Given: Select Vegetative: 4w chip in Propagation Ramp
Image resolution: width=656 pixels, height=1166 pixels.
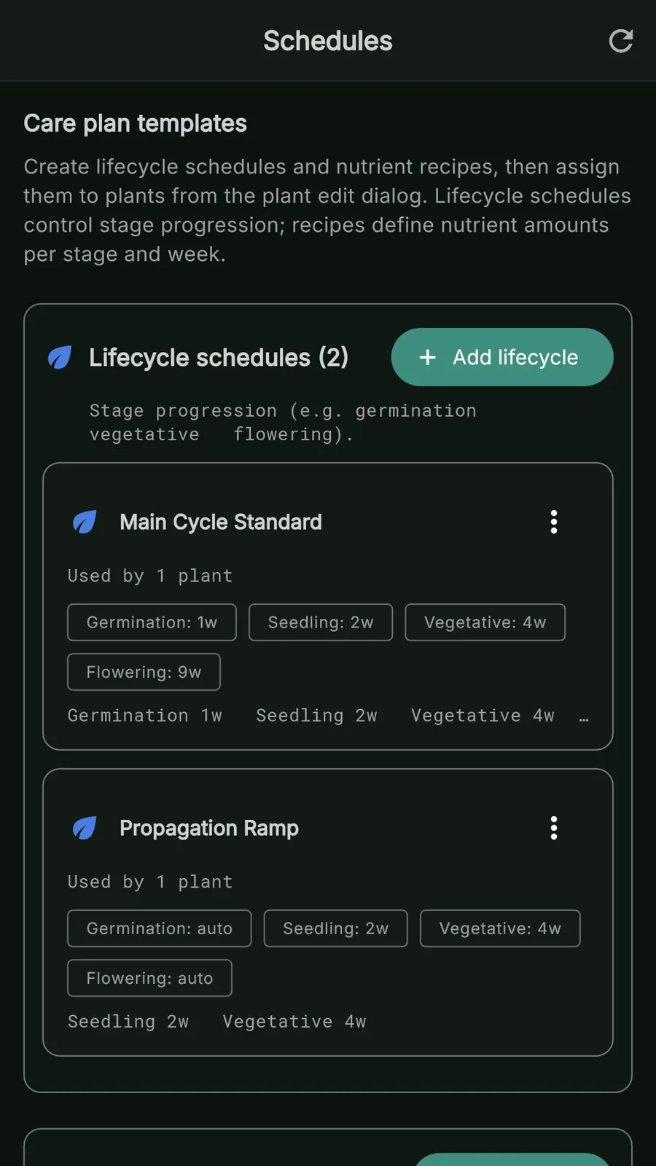Looking at the screenshot, I should [x=500, y=928].
